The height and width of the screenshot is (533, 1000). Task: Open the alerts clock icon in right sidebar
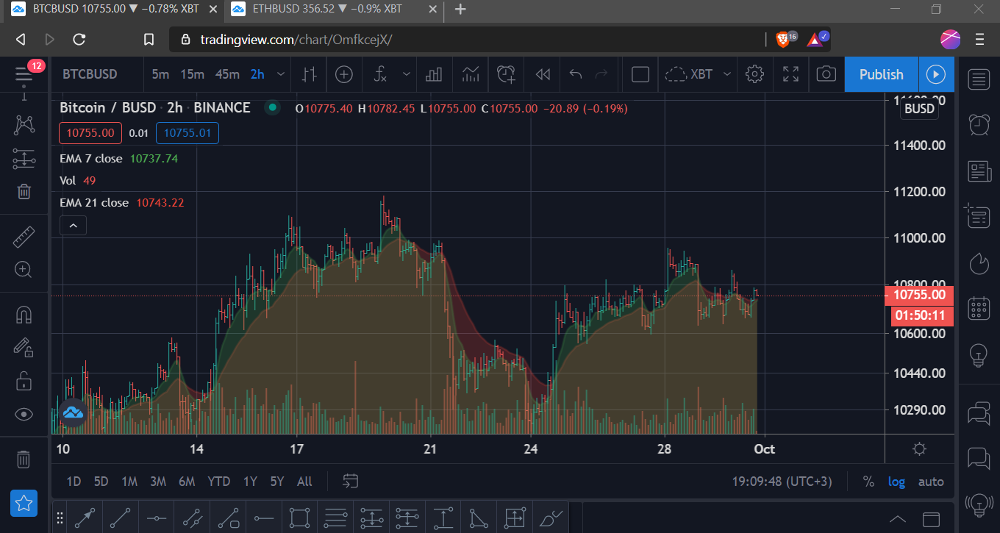tap(979, 125)
